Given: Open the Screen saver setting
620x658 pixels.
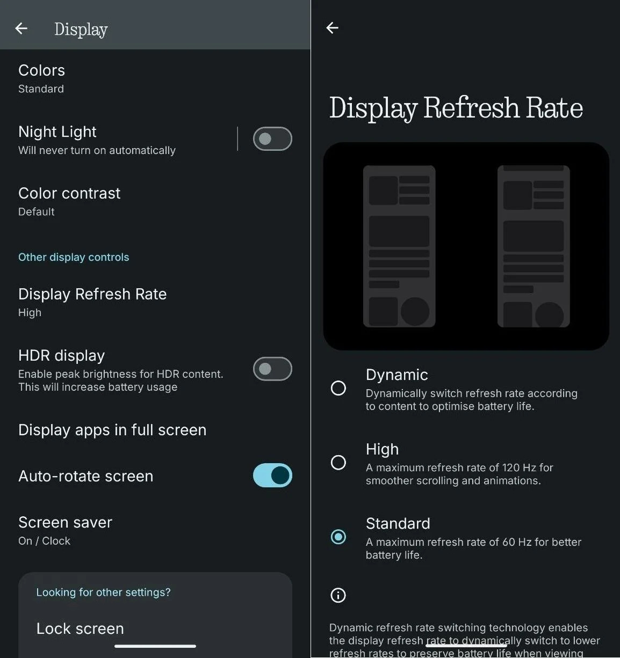Looking at the screenshot, I should coord(155,531).
